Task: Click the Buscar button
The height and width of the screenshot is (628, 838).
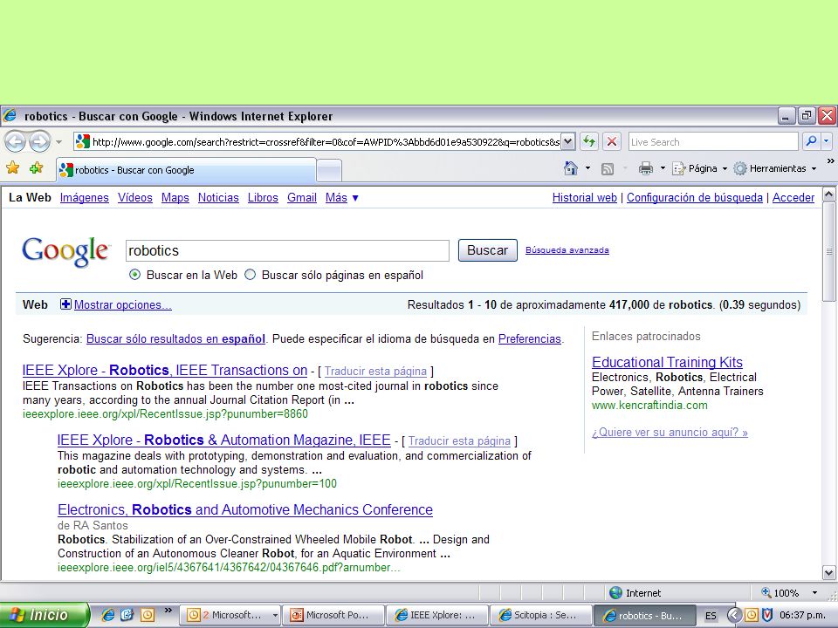Action: click(487, 250)
